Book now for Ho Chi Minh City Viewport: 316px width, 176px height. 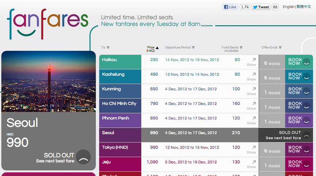[299, 106]
